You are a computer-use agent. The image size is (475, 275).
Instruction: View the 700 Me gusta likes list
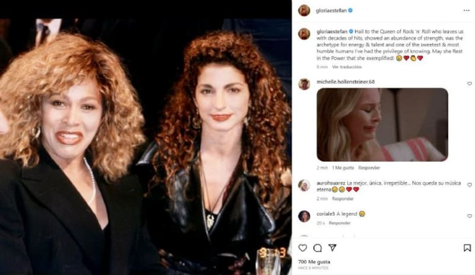point(314,262)
